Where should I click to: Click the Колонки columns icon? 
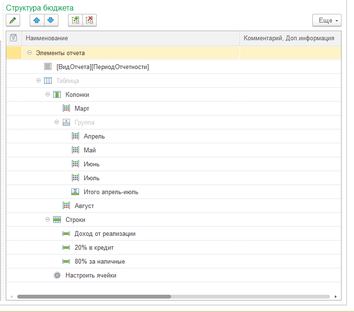point(57,95)
